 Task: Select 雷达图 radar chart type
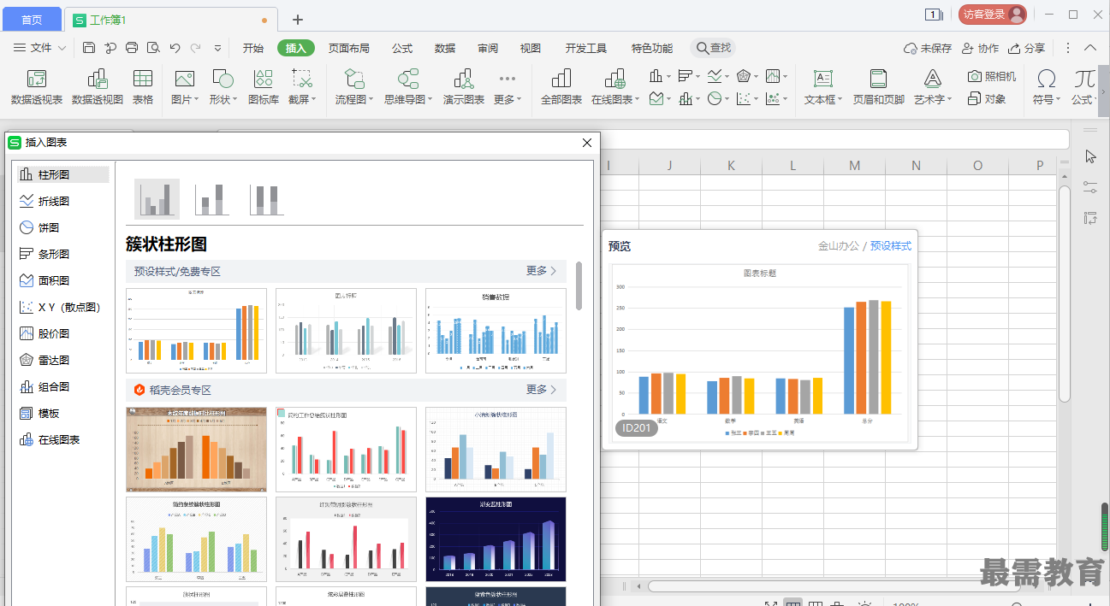[63, 360]
